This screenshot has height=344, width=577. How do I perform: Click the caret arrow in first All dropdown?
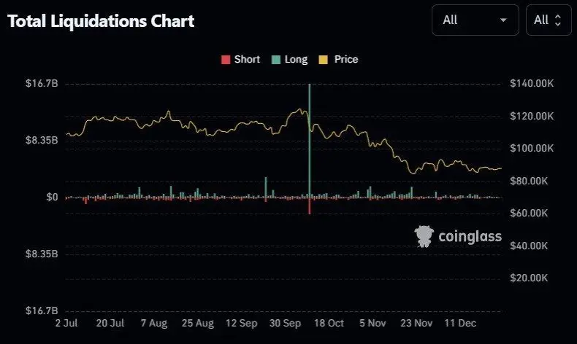(x=503, y=20)
